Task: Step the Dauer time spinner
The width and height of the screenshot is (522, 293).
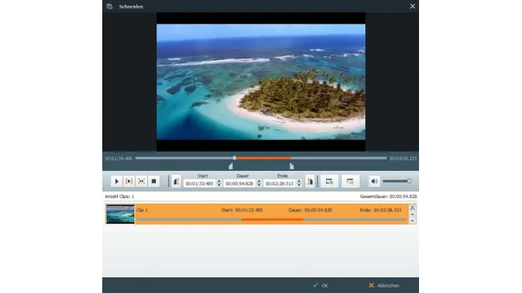Action: click(258, 184)
